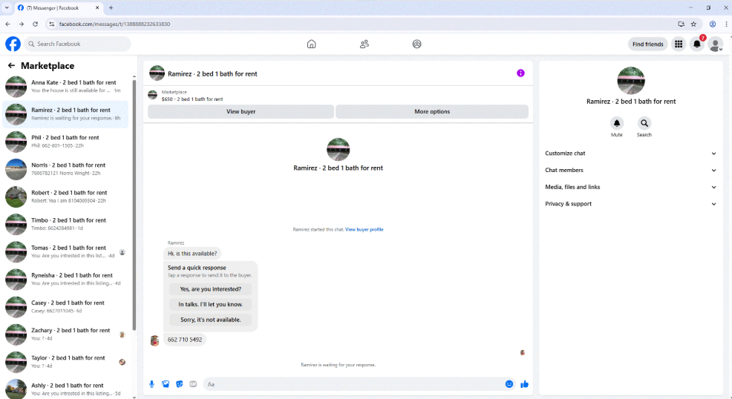
Task: Click the View buyer button
Action: point(241,111)
